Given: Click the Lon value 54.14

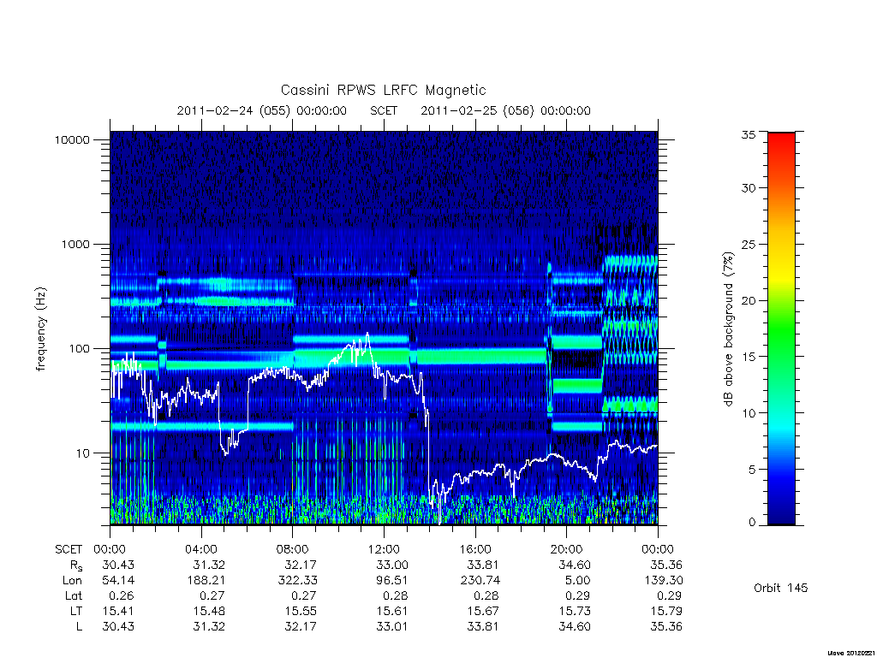Looking at the screenshot, I should tap(118, 581).
